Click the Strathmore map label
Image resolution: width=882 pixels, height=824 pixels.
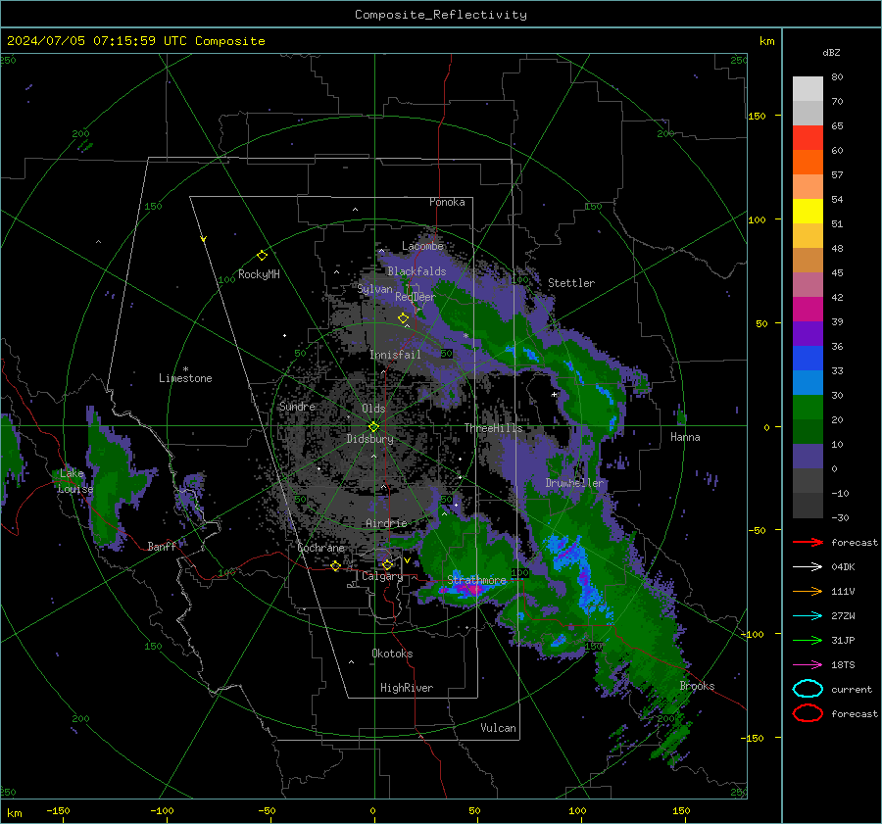pos(476,580)
